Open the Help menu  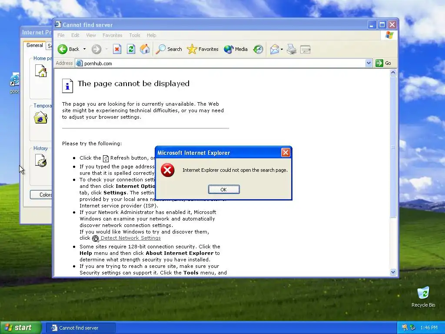click(x=152, y=35)
